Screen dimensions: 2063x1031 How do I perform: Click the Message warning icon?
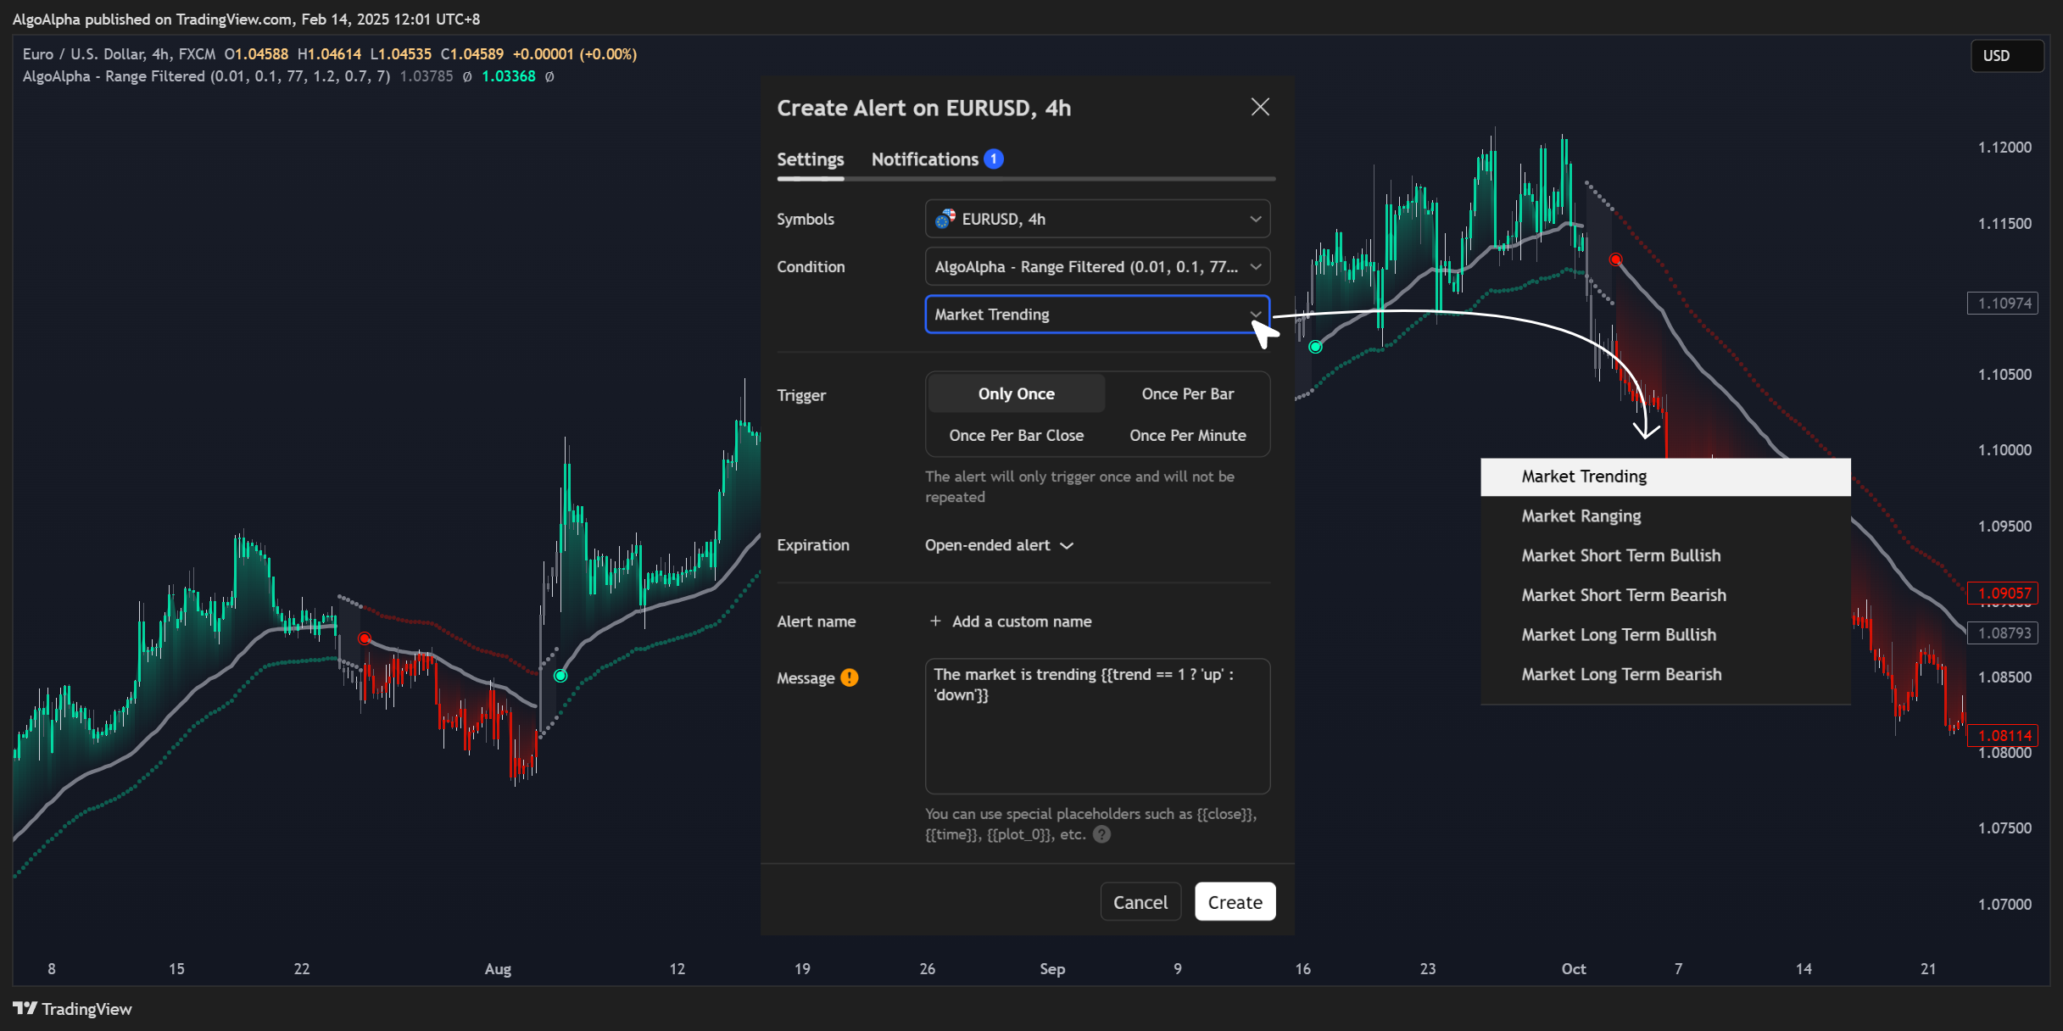coord(850,677)
